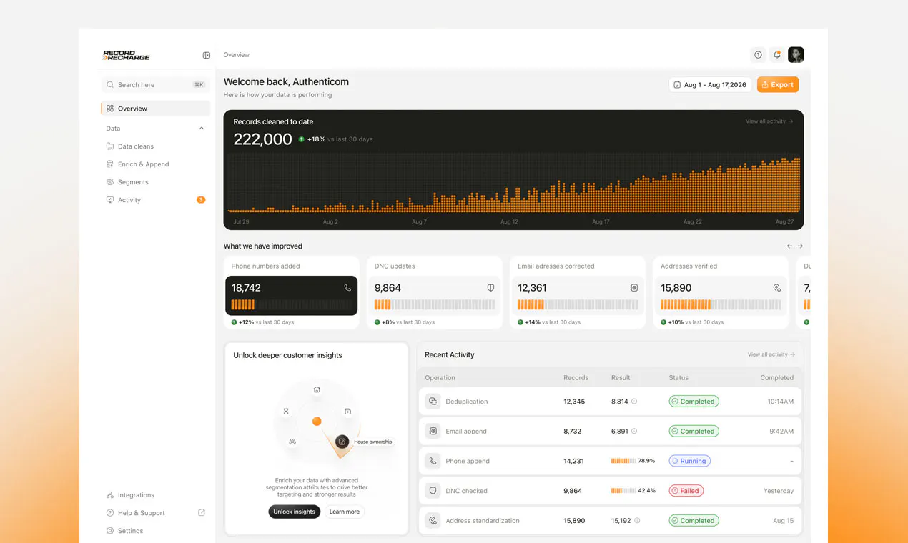Click the House ownership icon in diagram
This screenshot has width=908, height=543.
coord(342,442)
